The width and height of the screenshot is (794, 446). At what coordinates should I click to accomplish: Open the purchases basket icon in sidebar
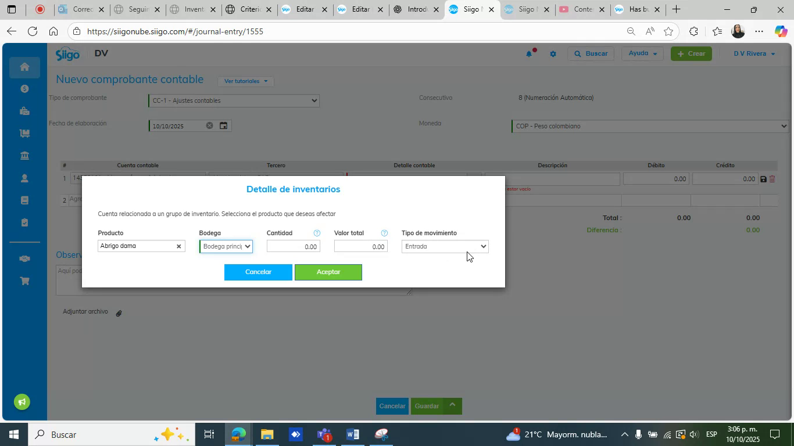(x=24, y=111)
